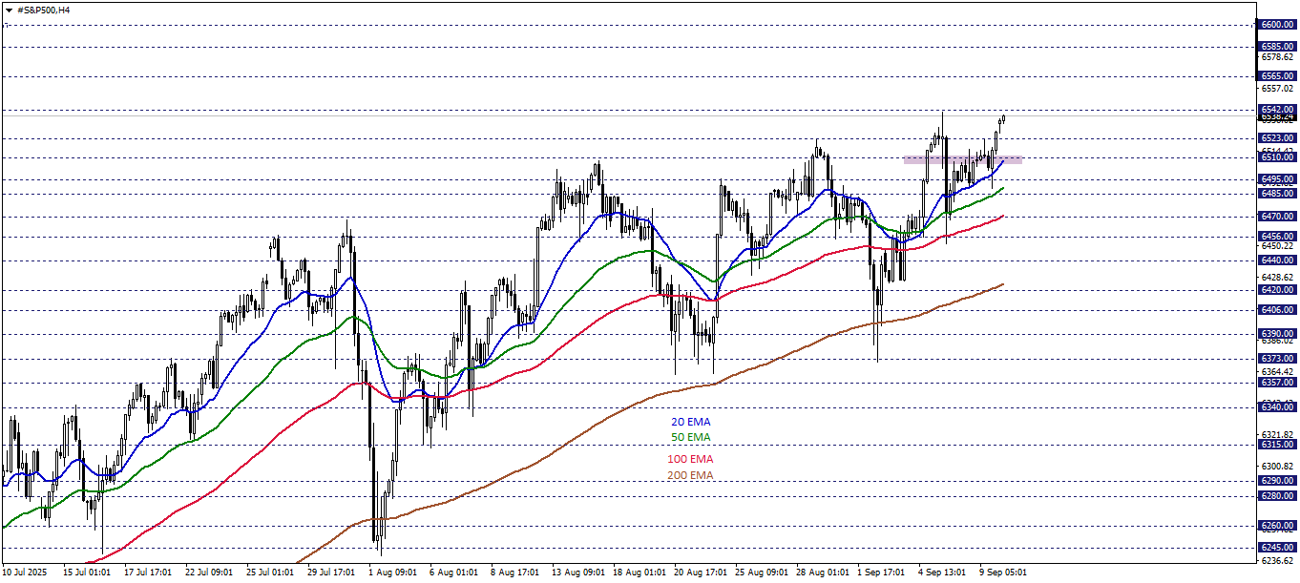
Task: Click the 4 Sep 13:01 time label
Action: click(x=942, y=573)
